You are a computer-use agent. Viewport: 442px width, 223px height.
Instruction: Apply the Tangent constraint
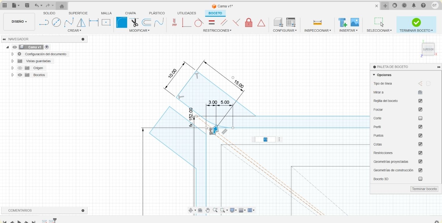(x=199, y=22)
